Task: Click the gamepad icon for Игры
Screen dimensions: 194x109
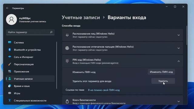Action: (10, 93)
